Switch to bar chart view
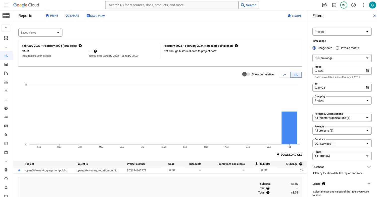Viewport: 377px width, 197px height. pos(296,75)
